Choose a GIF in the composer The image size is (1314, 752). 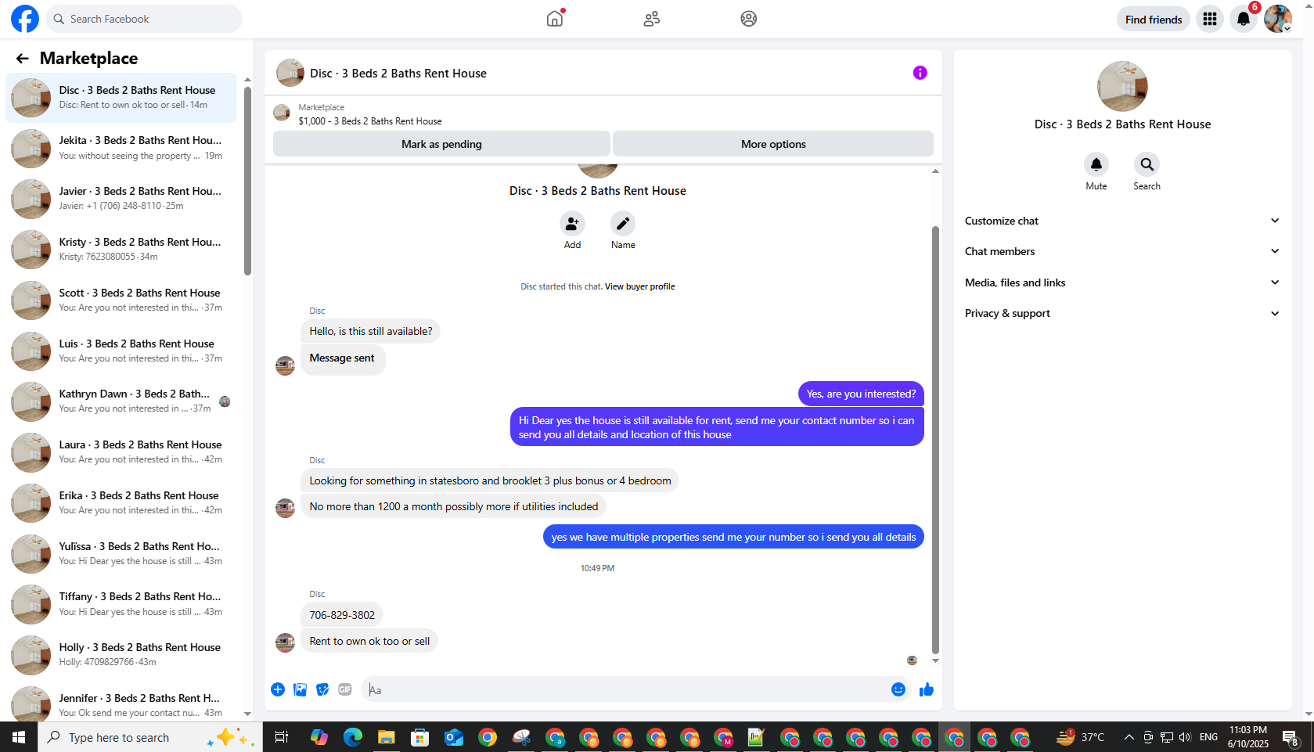coord(345,689)
